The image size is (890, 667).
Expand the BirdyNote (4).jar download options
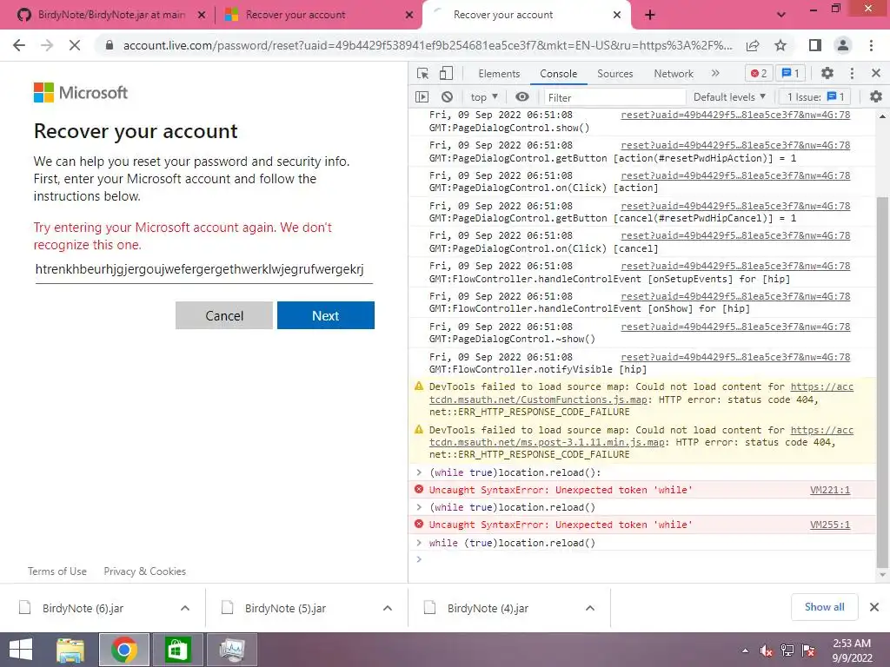[x=590, y=608]
